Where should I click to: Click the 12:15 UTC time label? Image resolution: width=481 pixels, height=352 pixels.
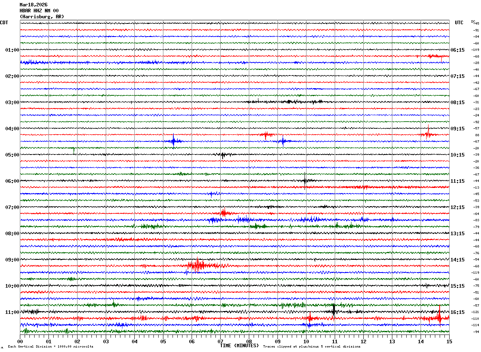pos(458,207)
